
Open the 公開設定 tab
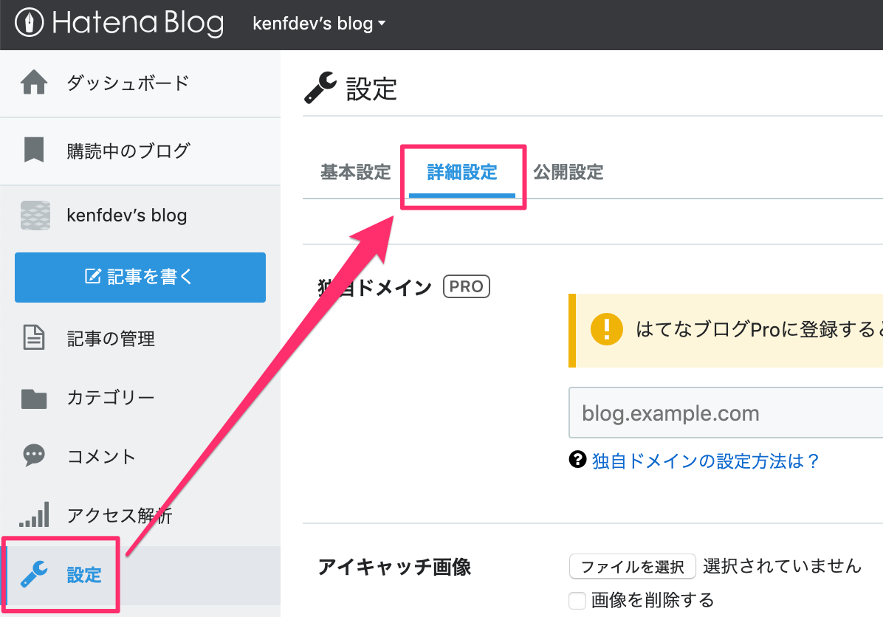[x=568, y=172]
